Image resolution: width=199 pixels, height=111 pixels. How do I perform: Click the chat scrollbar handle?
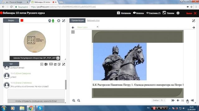(66, 85)
